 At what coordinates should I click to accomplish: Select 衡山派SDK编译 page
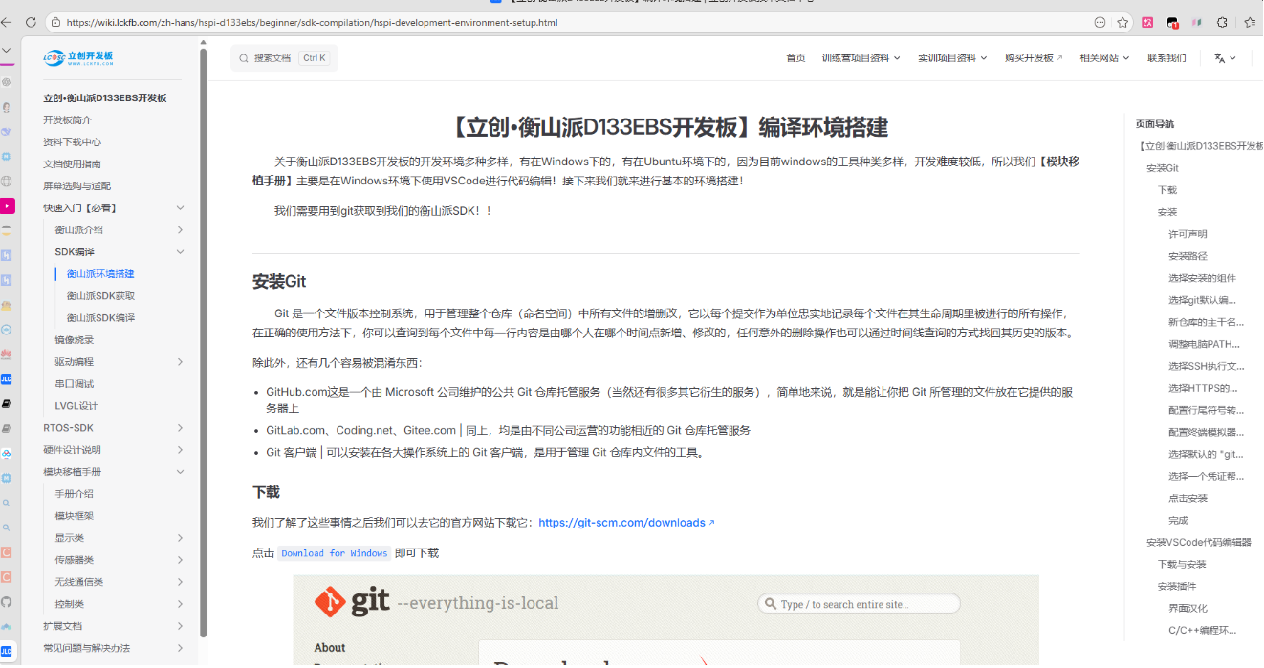click(100, 318)
